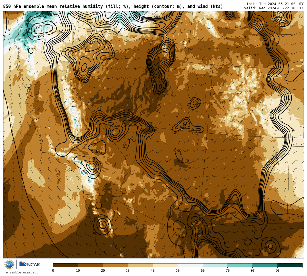Click the colorbar tick label 20

click(103, 271)
